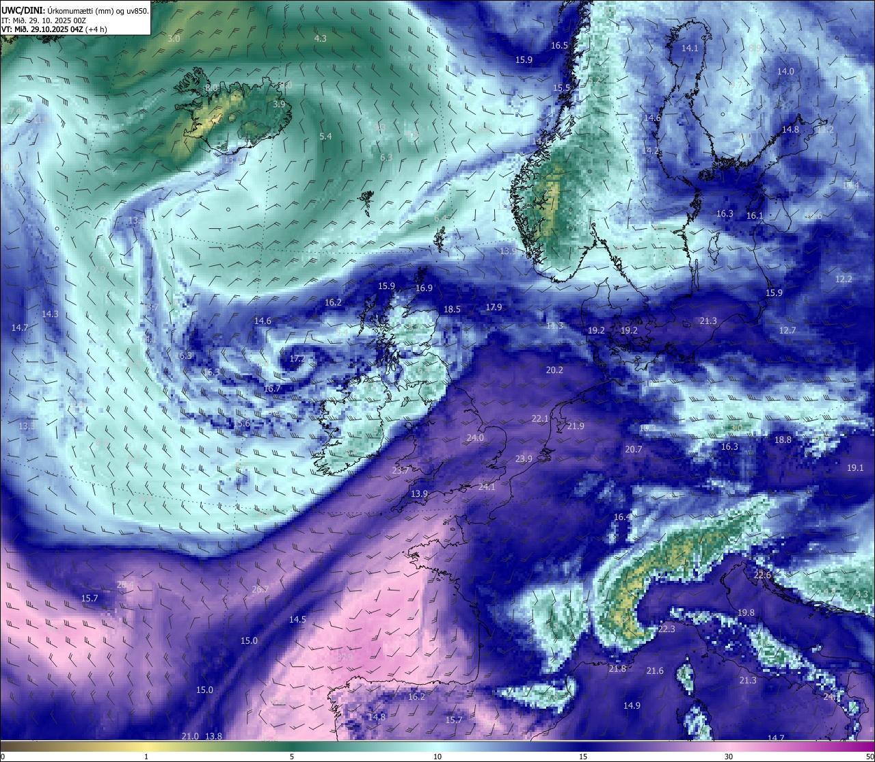
Task: Click the 'UWC/DINI' title text
Action: point(23,10)
